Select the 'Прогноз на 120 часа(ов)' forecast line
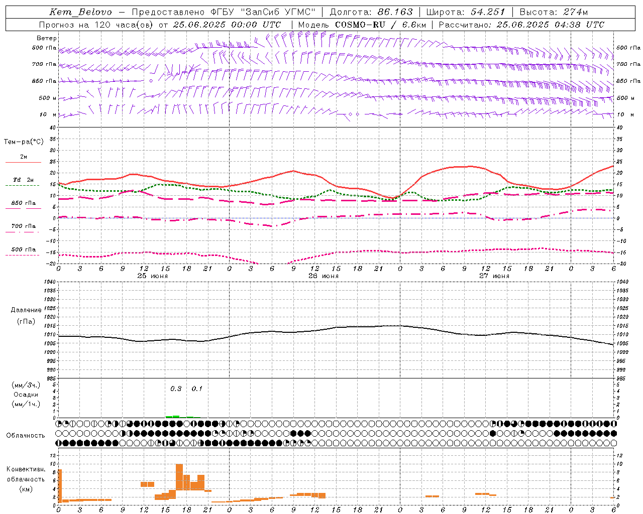This screenshot has height=514, width=643. 96,25
